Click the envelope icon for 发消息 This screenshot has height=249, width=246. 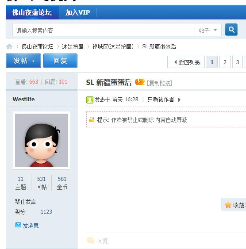[18, 225]
